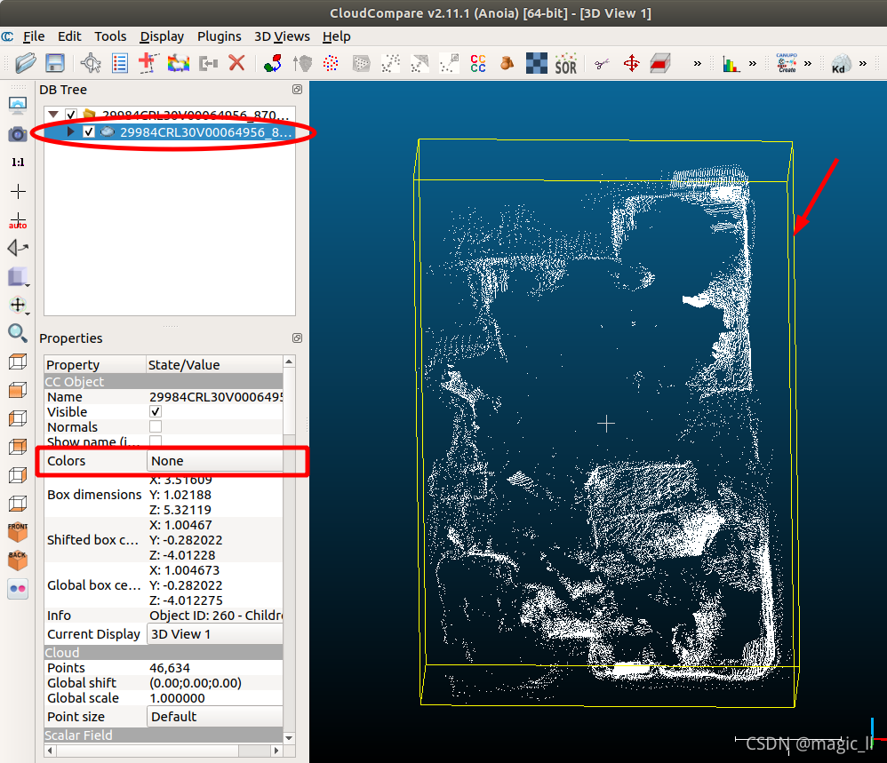The width and height of the screenshot is (887, 763).
Task: Float the Properties panel button
Action: pos(297,338)
